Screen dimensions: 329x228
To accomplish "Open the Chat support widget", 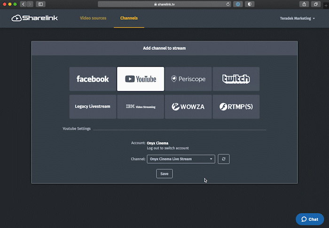I will [x=310, y=219].
